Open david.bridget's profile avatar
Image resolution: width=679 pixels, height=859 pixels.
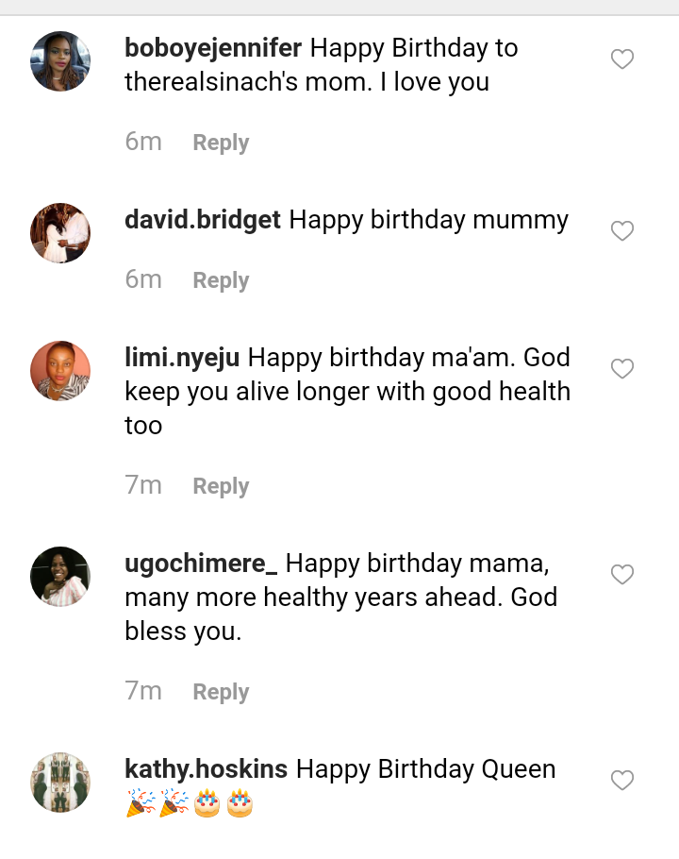tap(60, 233)
